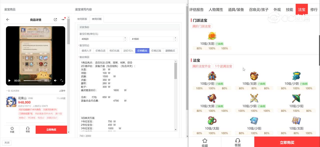Open the three-dot more menu with red dot

63,19
